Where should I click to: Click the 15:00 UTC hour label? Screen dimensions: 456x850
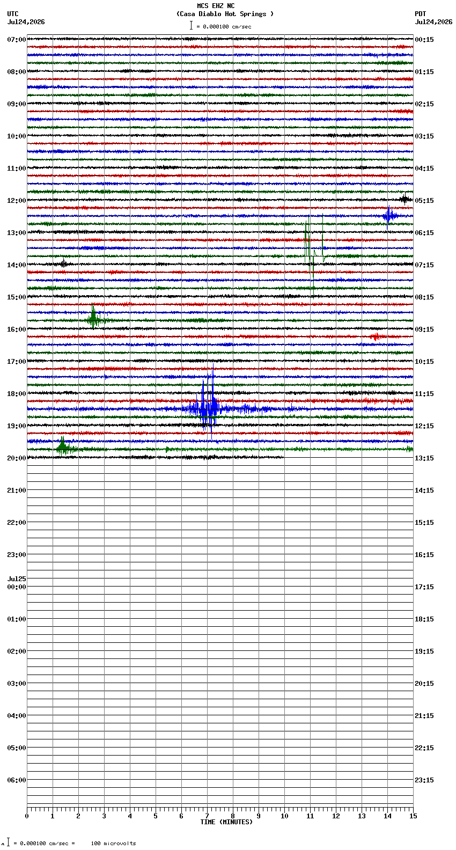point(17,297)
